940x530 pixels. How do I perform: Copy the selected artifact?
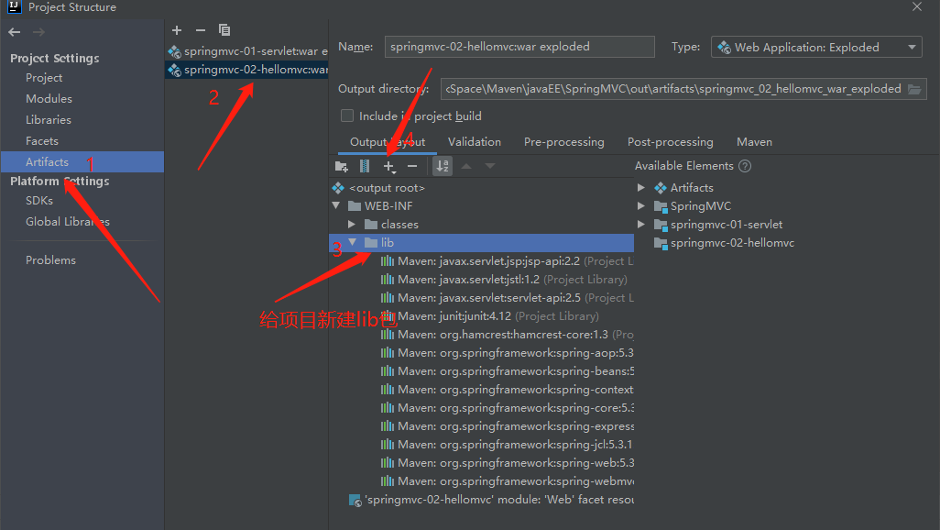[224, 30]
